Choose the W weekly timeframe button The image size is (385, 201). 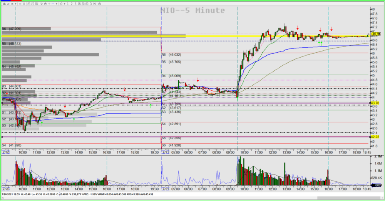[94, 4]
